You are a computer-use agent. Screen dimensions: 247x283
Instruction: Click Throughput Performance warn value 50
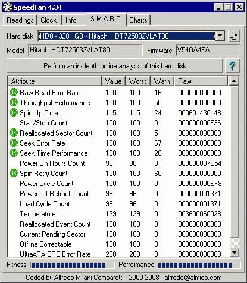tap(158, 103)
